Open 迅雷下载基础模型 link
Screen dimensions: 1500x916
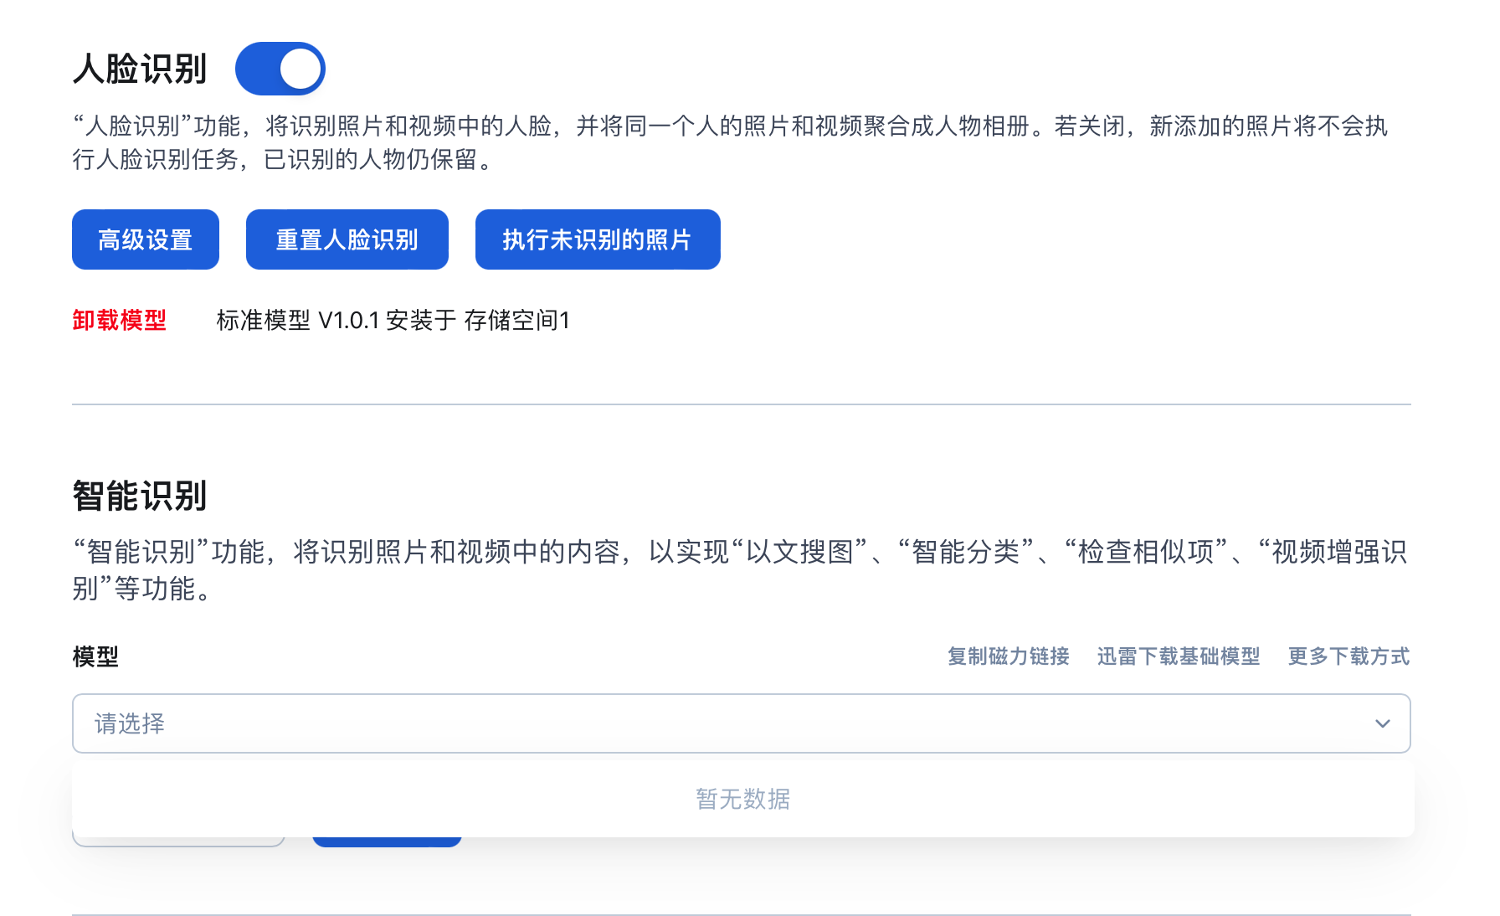pos(1178,656)
